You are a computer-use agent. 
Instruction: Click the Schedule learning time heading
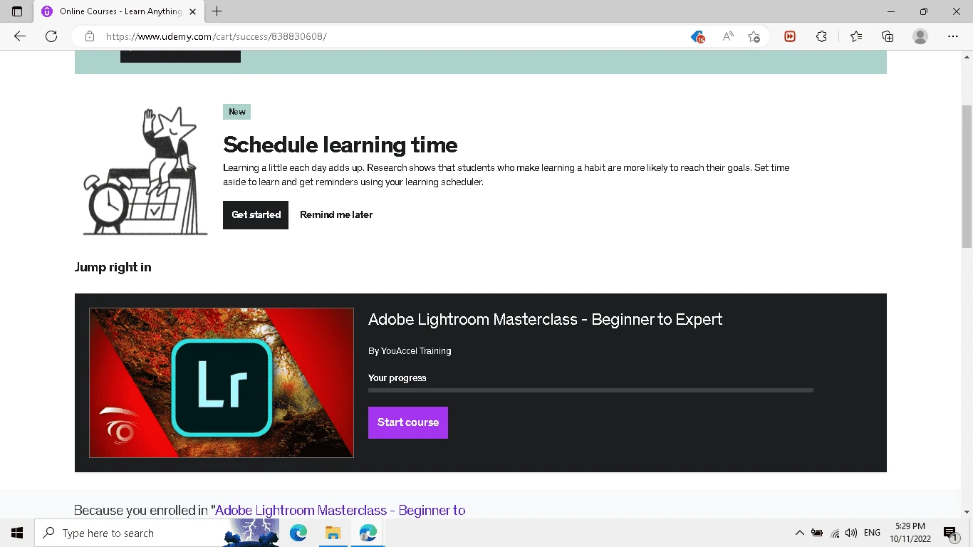click(x=340, y=145)
